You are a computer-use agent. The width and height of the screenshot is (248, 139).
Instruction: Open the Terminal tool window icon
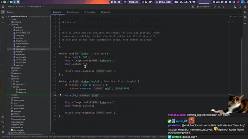(3, 122)
